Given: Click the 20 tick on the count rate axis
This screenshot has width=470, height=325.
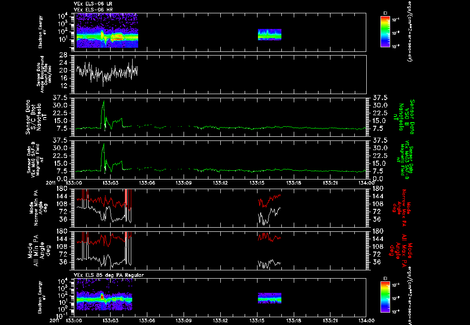Looking at the screenshot, I should 63,71.
